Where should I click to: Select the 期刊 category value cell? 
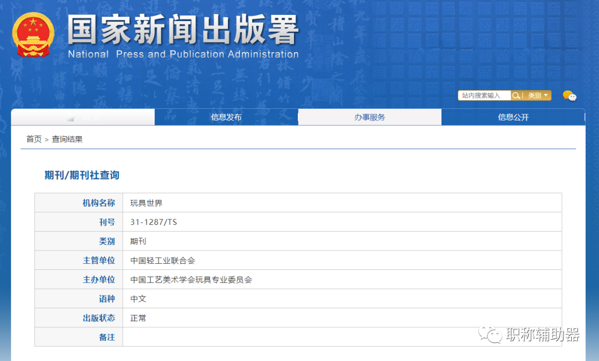click(138, 241)
